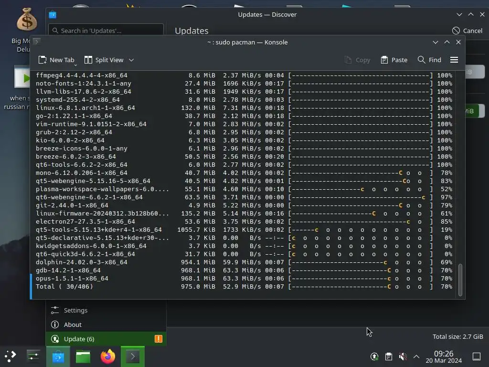Click the ffmpeg4.4 package line
The image size is (489, 367).
[244, 75]
